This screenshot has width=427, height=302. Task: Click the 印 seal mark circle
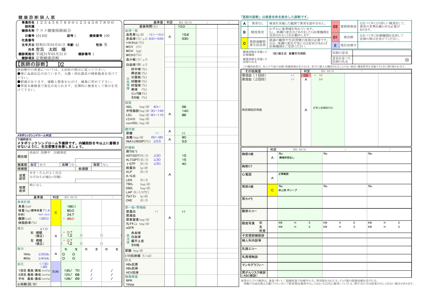(407, 60)
